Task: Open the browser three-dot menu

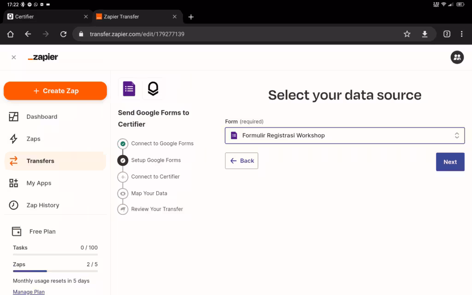Action: (x=461, y=34)
